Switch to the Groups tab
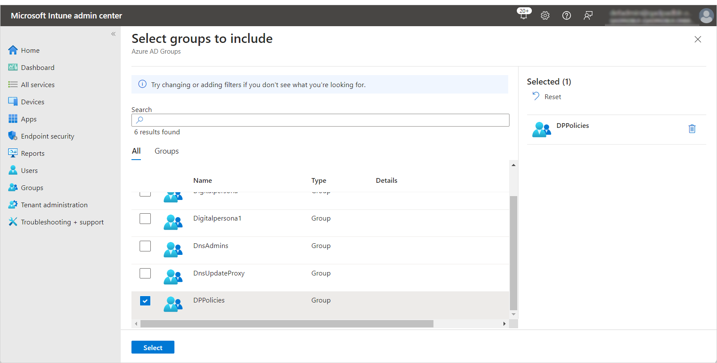 (167, 151)
